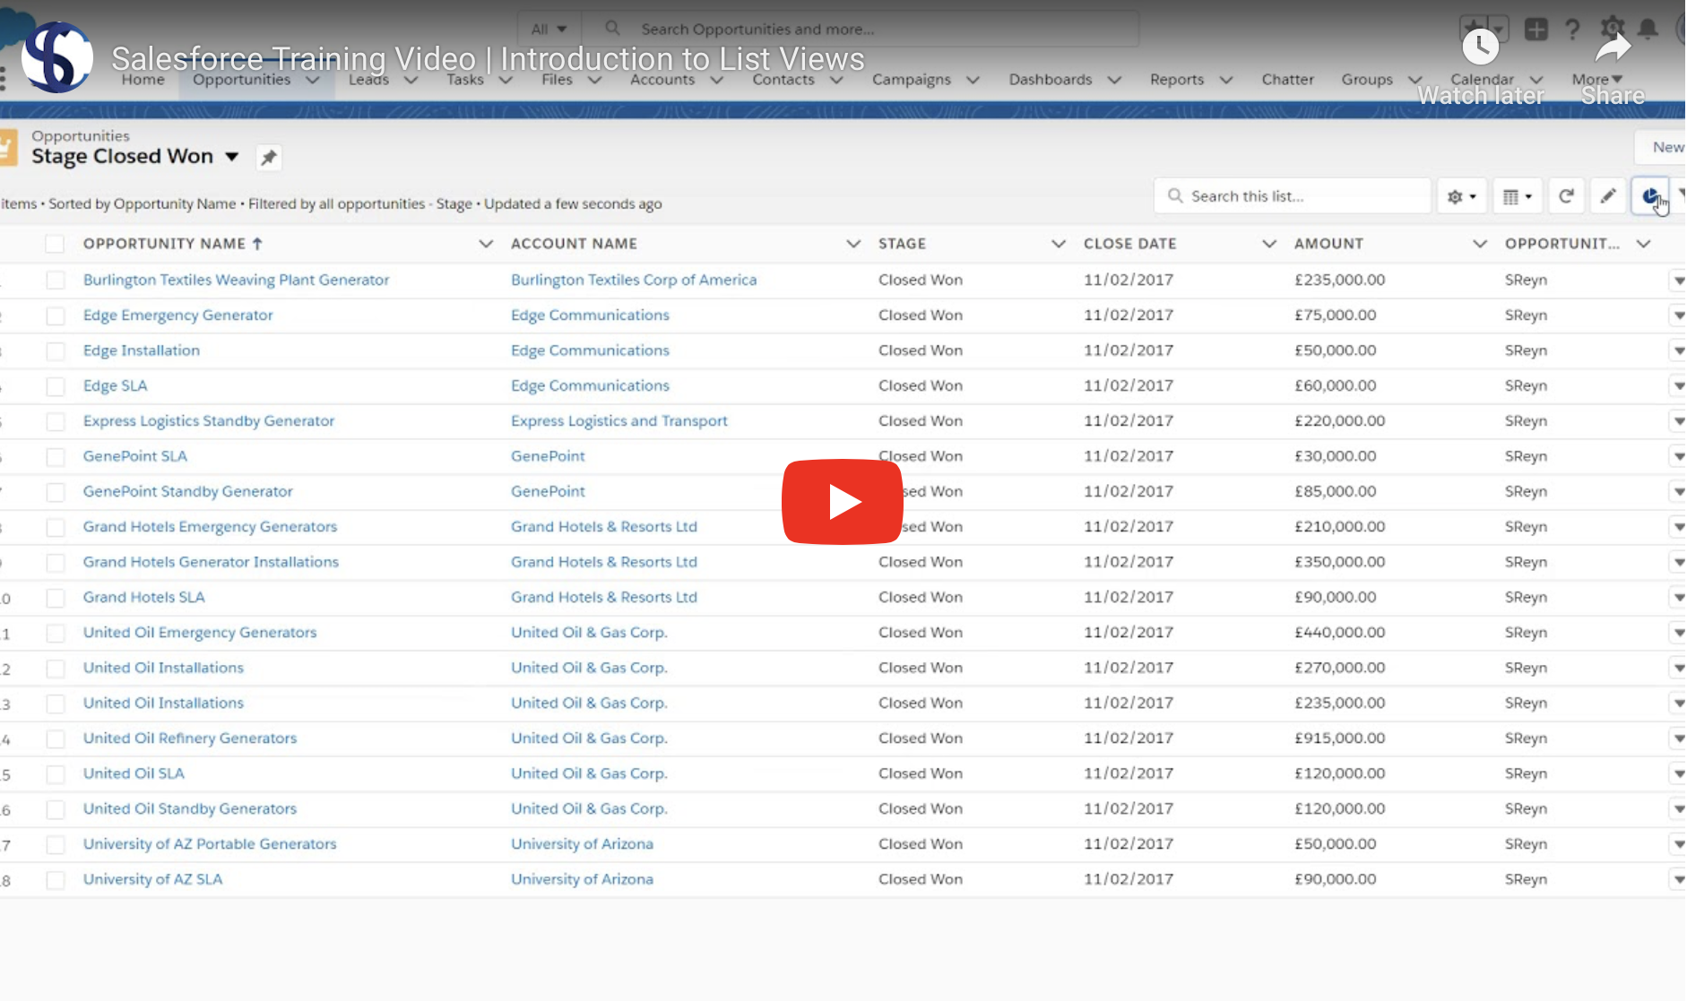Viewport: 1687px width, 1002px height.
Task: Go to the Dashboards tab
Action: click(x=1051, y=80)
